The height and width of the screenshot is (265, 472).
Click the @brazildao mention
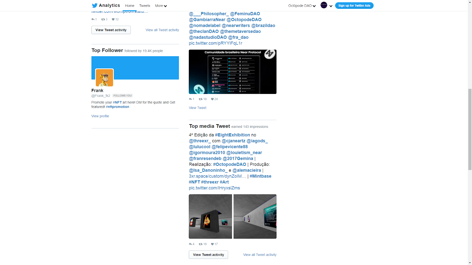click(263, 25)
